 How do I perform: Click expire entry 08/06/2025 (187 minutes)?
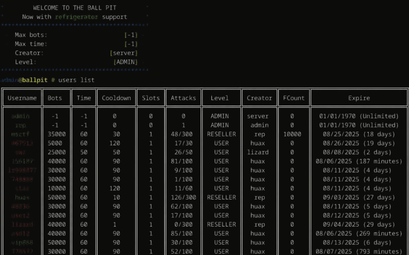pos(359,162)
